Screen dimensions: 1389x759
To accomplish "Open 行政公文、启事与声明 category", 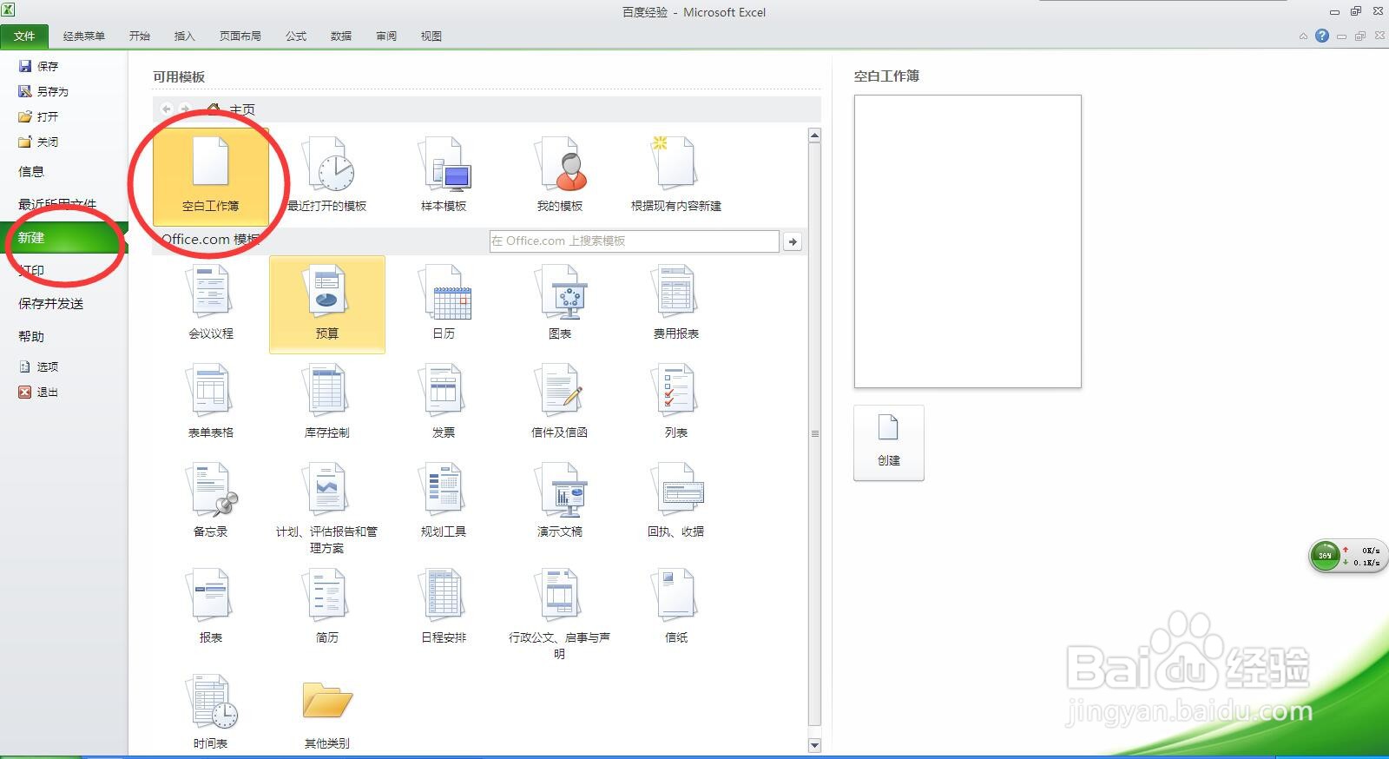I will pos(560,615).
